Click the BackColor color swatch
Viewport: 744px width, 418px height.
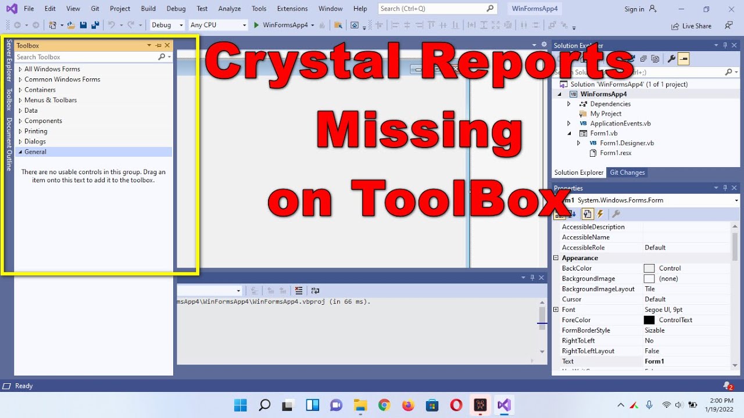click(649, 268)
